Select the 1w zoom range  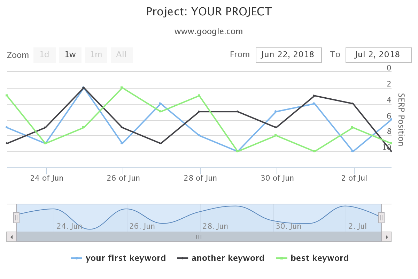(x=70, y=55)
